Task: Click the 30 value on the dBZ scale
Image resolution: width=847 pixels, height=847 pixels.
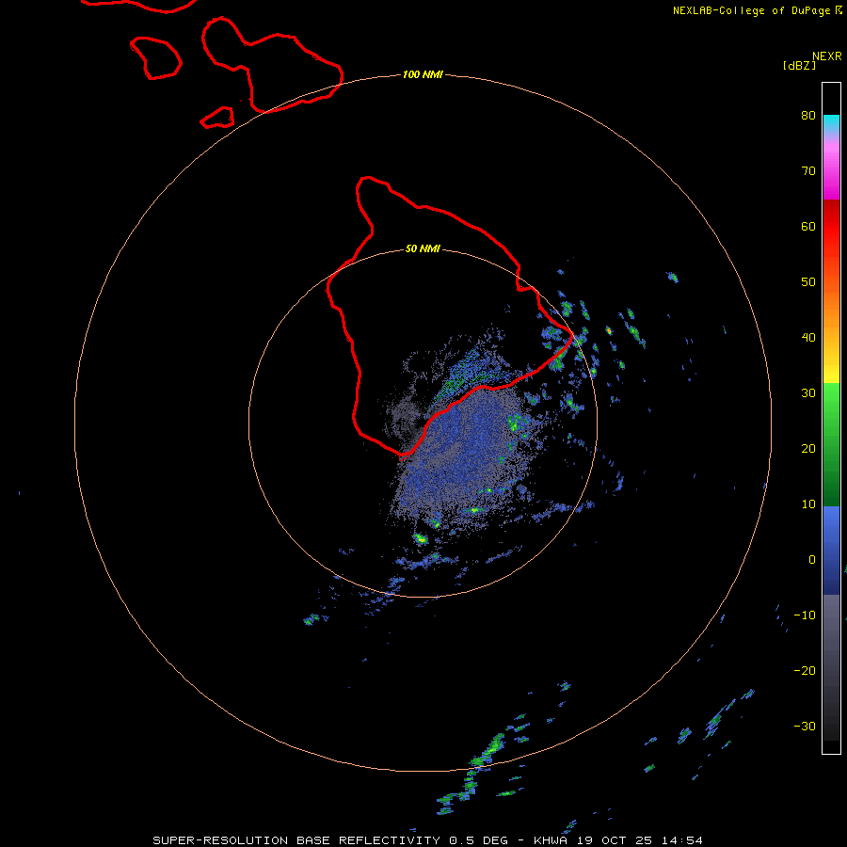Action: coord(808,393)
